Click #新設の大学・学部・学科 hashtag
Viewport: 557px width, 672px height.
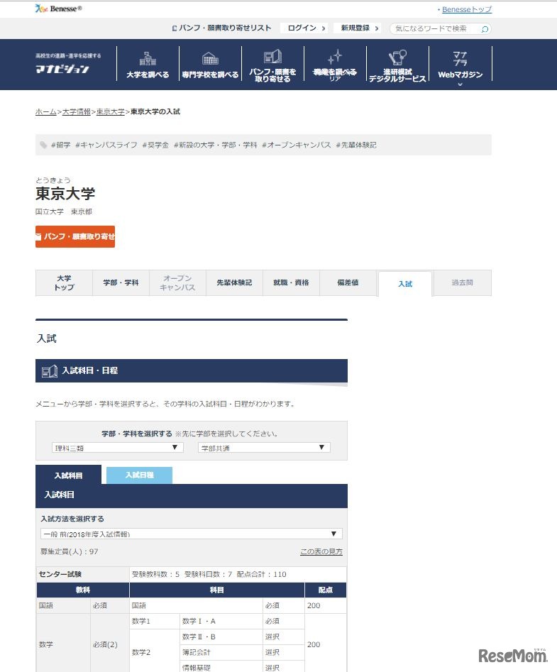tap(215, 145)
